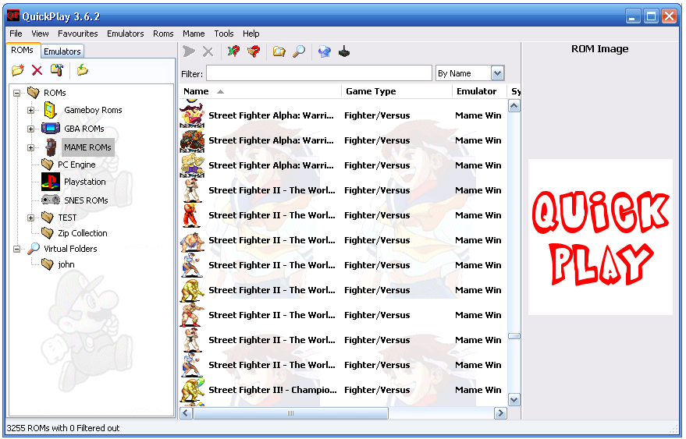The image size is (686, 439).
Task: Click the Playstation logo icon in the tree
Action: pos(51,182)
